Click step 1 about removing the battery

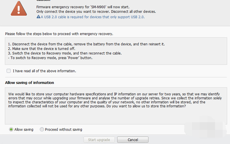(86, 44)
